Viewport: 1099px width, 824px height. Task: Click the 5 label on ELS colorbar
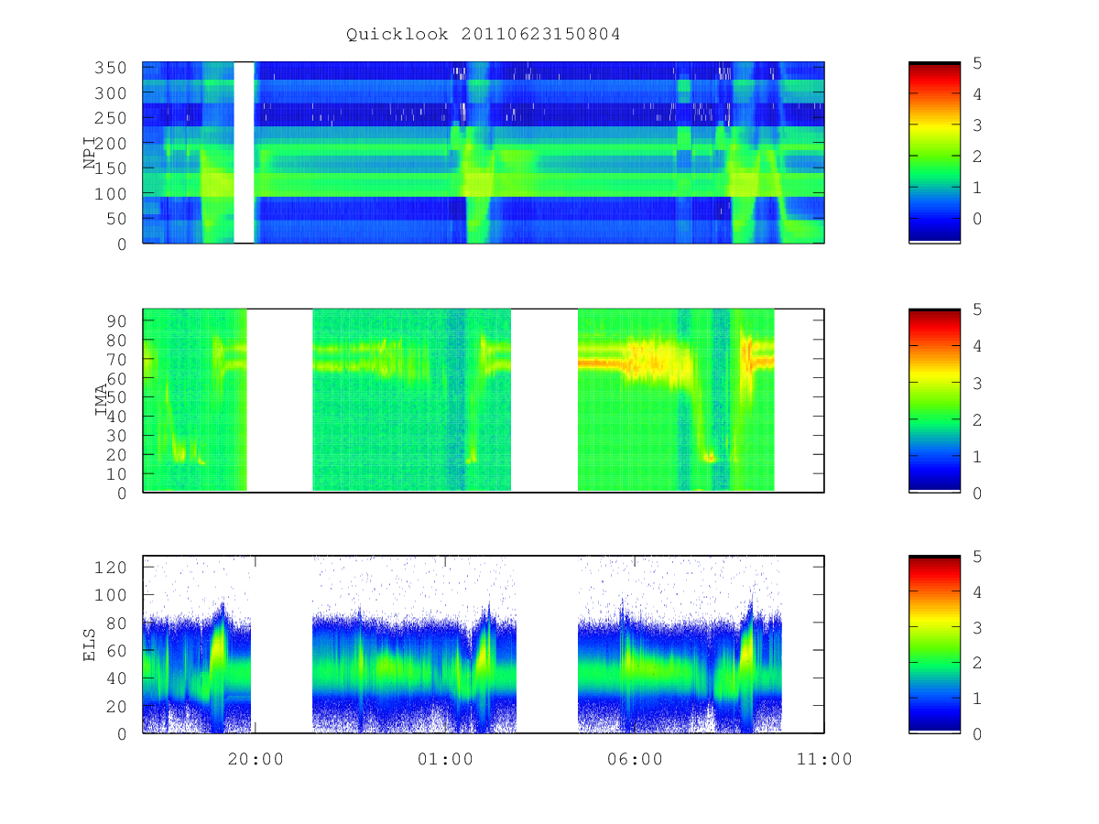pos(978,557)
